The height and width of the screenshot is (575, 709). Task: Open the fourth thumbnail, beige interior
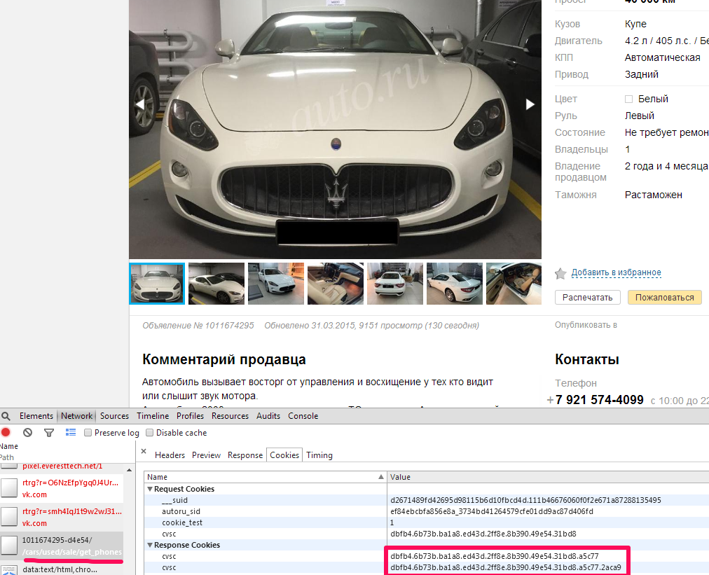336,284
